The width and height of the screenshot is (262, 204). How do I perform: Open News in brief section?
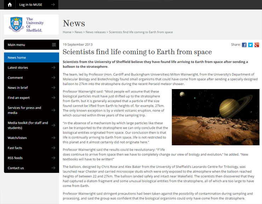(18, 88)
